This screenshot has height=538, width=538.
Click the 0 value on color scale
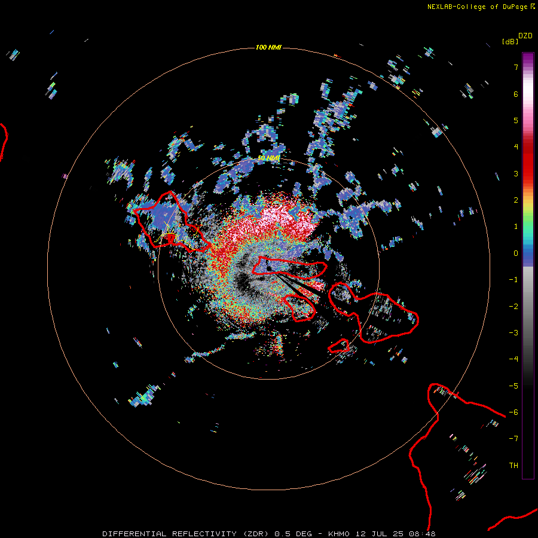tap(516, 253)
